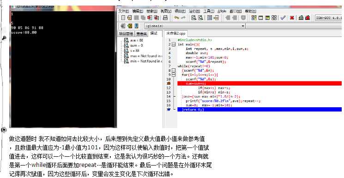
Task: Collapse code fold at line 8 scanf
Action: pos(174,71)
